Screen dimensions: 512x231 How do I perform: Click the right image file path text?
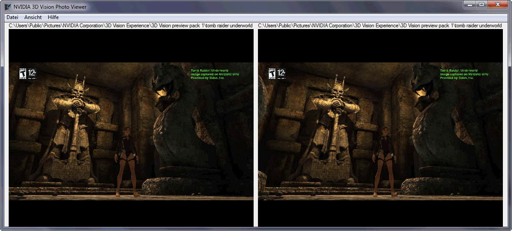[380, 26]
